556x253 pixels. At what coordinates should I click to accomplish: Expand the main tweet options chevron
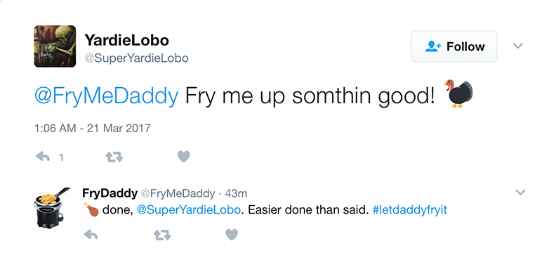[x=518, y=46]
